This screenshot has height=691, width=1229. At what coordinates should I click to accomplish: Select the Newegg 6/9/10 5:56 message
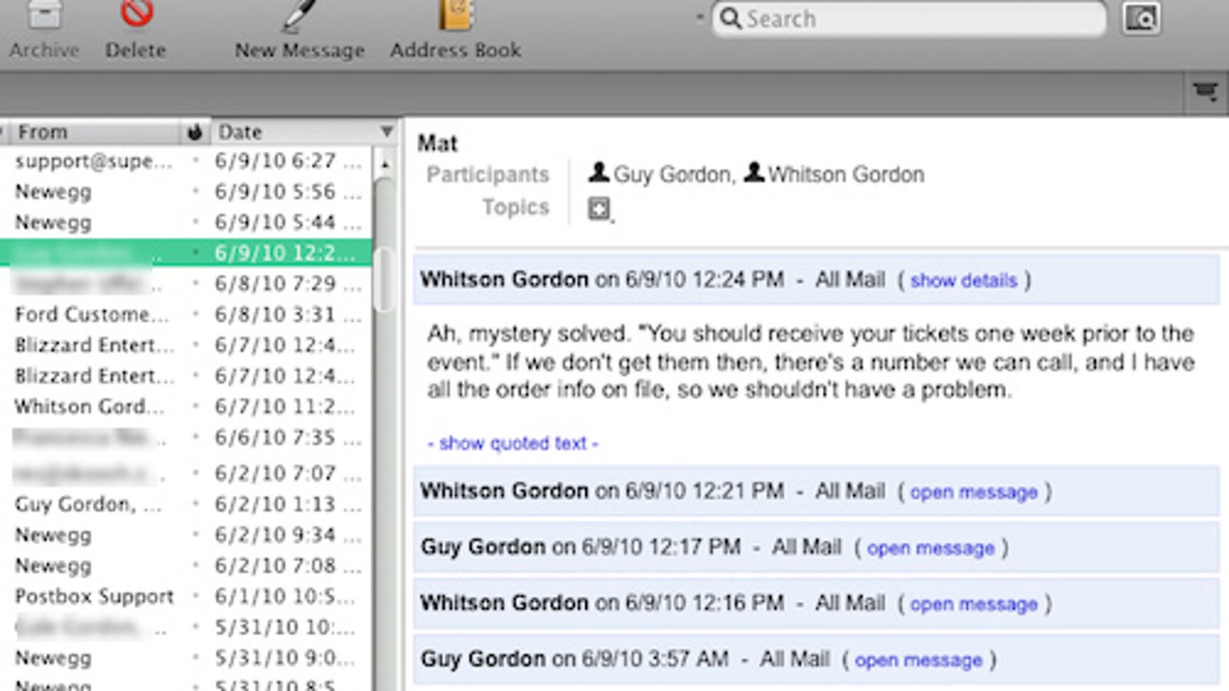click(x=186, y=192)
